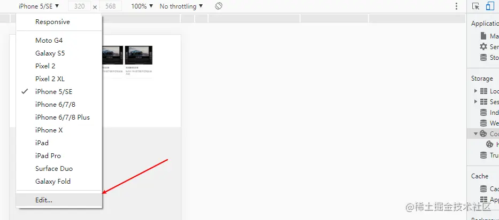Select iPhone 6/7/8 Plus device
This screenshot has height=220, width=499.
(59, 117)
